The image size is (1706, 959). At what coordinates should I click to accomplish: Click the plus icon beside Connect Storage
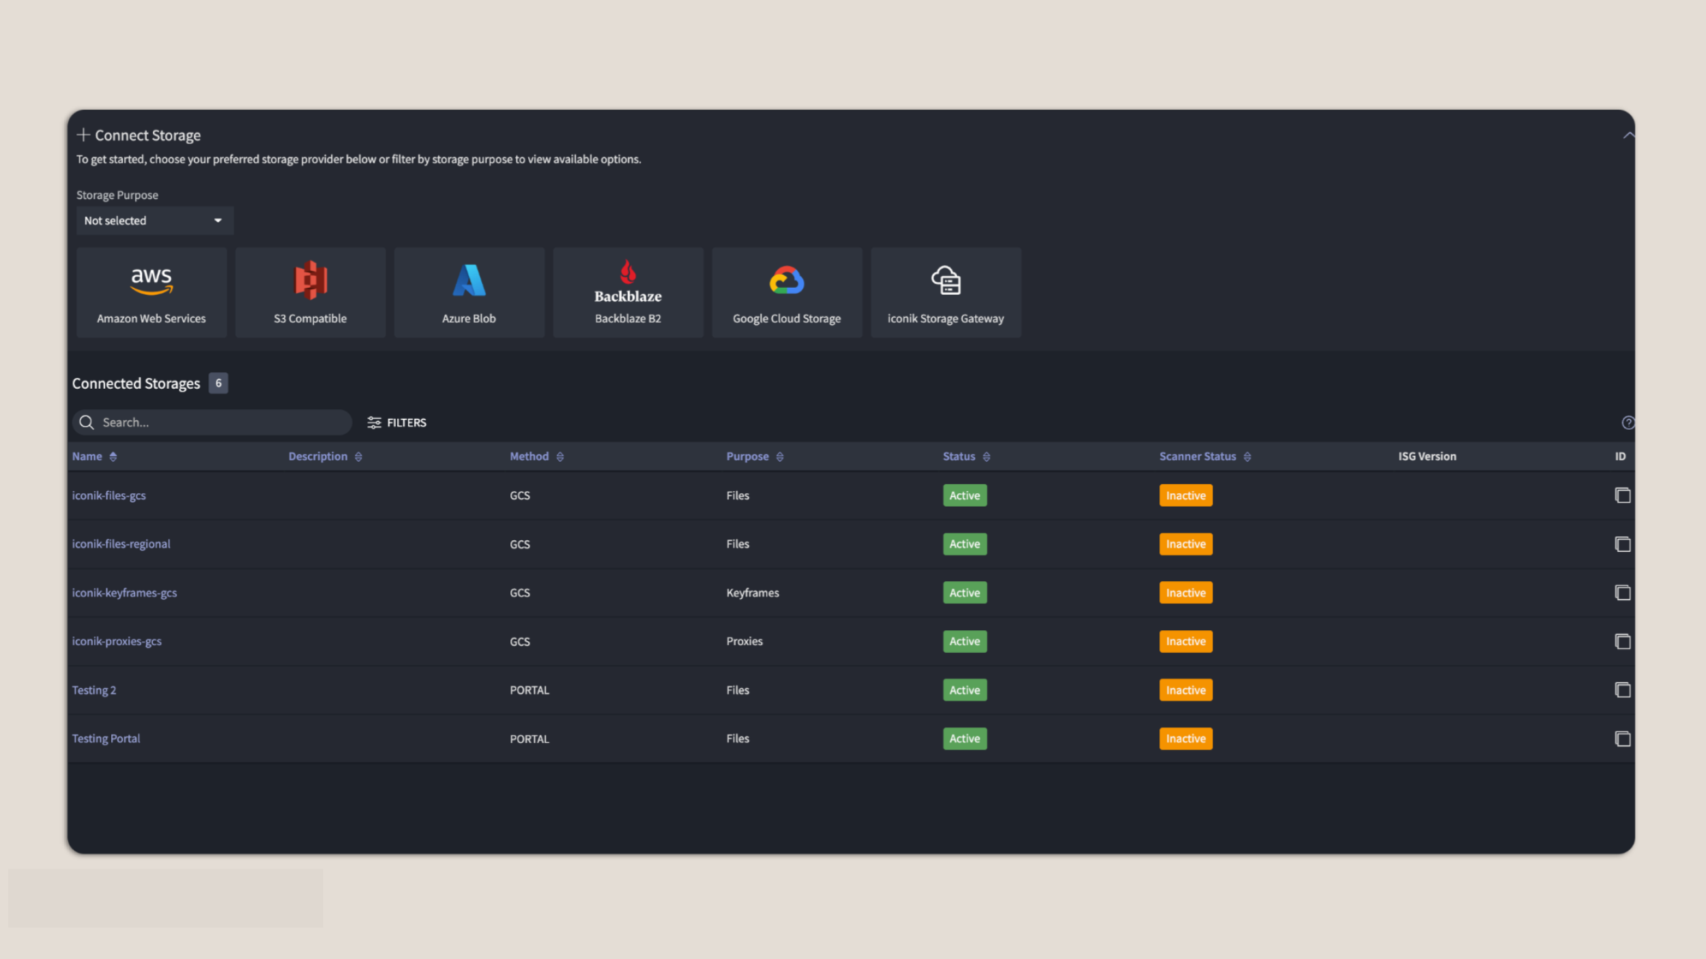pos(83,135)
